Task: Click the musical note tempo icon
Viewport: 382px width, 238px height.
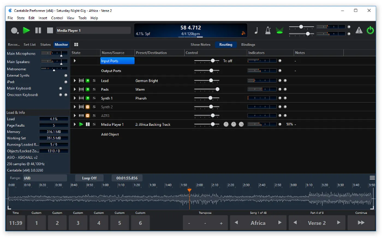Action: 256,30
